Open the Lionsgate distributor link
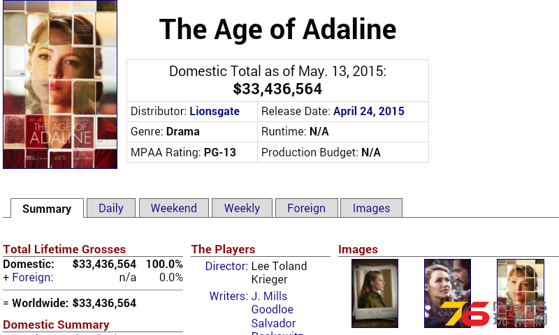 (215, 111)
